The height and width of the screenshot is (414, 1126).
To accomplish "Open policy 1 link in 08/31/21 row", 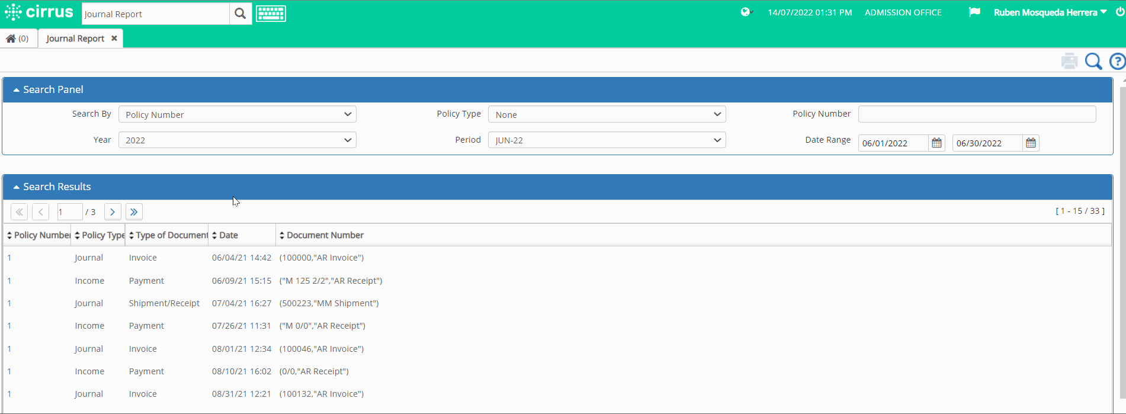I will tap(9, 394).
